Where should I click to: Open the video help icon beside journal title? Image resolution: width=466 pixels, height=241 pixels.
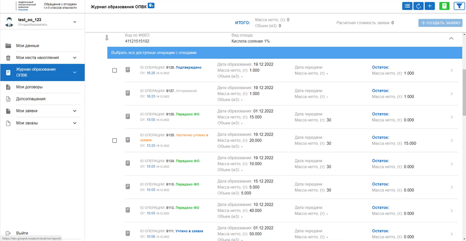pyautogui.click(x=151, y=6)
